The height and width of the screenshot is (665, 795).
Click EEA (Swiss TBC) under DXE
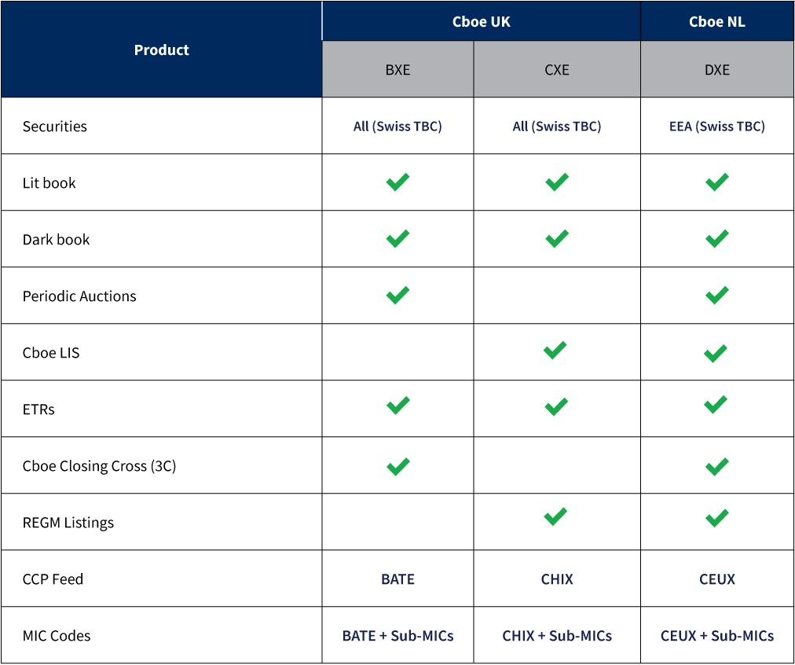[x=716, y=127]
